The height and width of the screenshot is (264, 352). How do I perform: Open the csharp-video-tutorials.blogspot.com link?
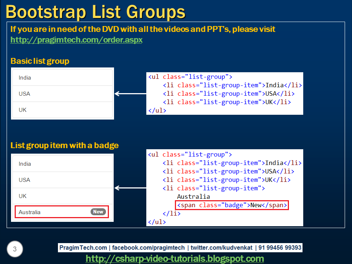[175, 258]
